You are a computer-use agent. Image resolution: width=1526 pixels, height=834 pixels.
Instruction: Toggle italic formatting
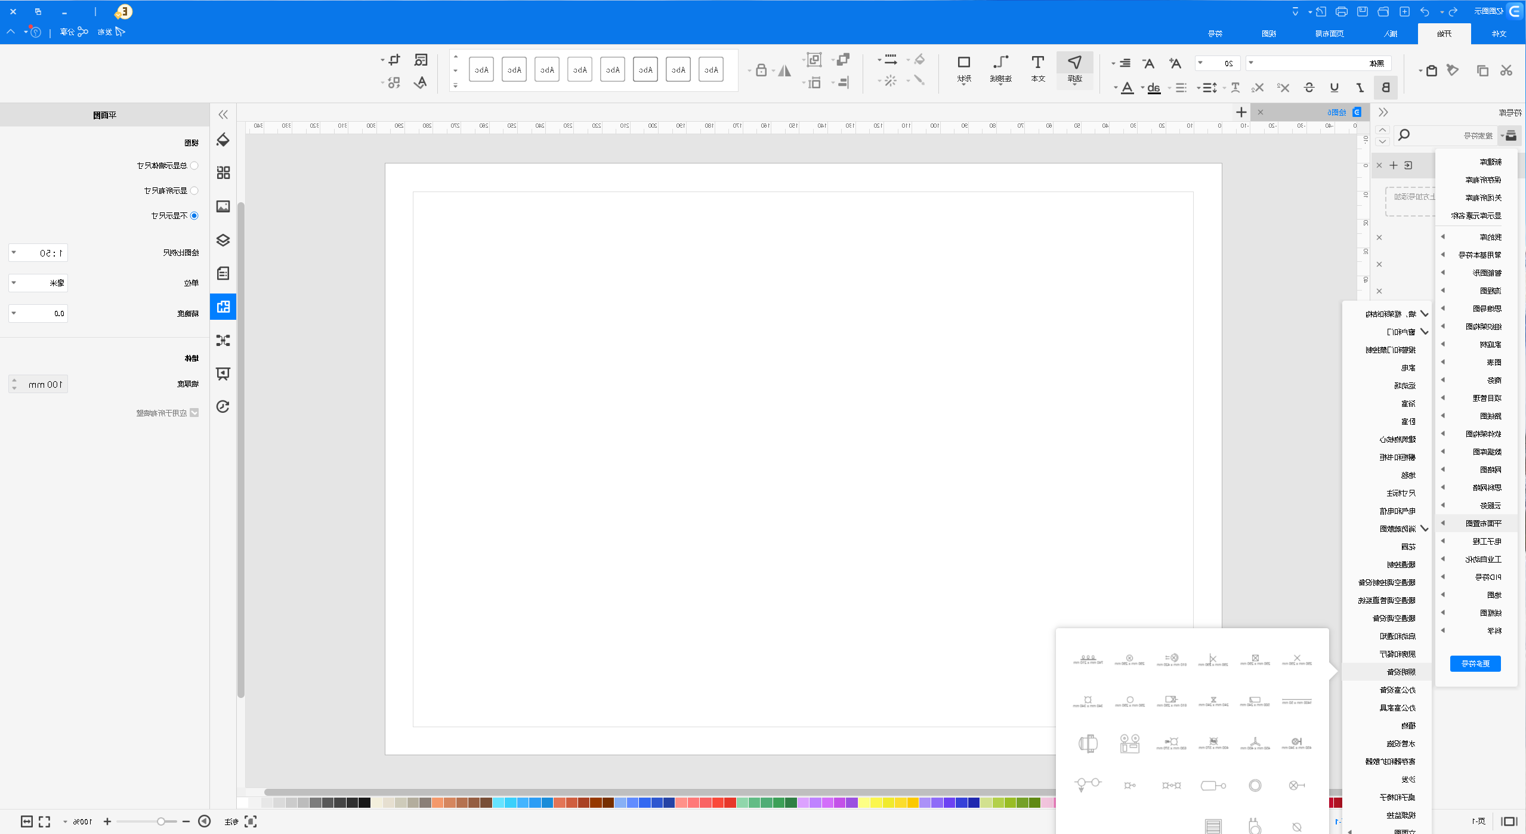1360,88
